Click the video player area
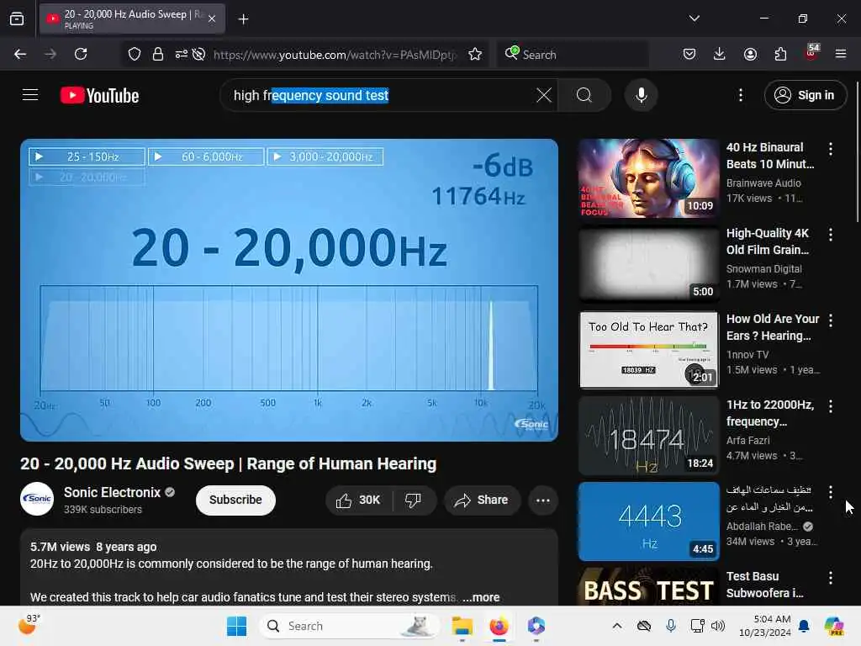 tap(289, 289)
